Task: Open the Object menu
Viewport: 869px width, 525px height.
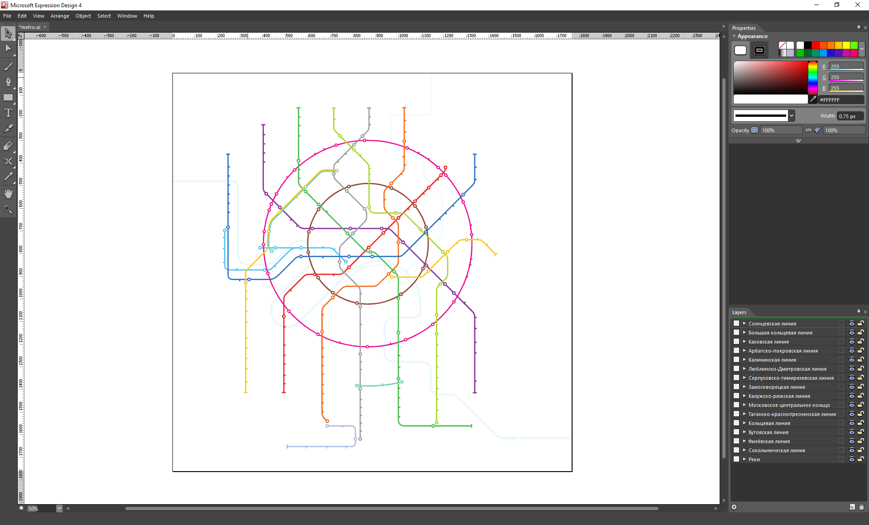Action: pos(83,16)
